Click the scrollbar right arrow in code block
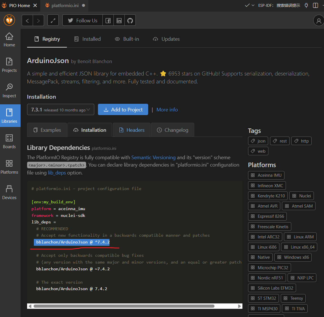This screenshot has width=324, height=317. point(240,306)
